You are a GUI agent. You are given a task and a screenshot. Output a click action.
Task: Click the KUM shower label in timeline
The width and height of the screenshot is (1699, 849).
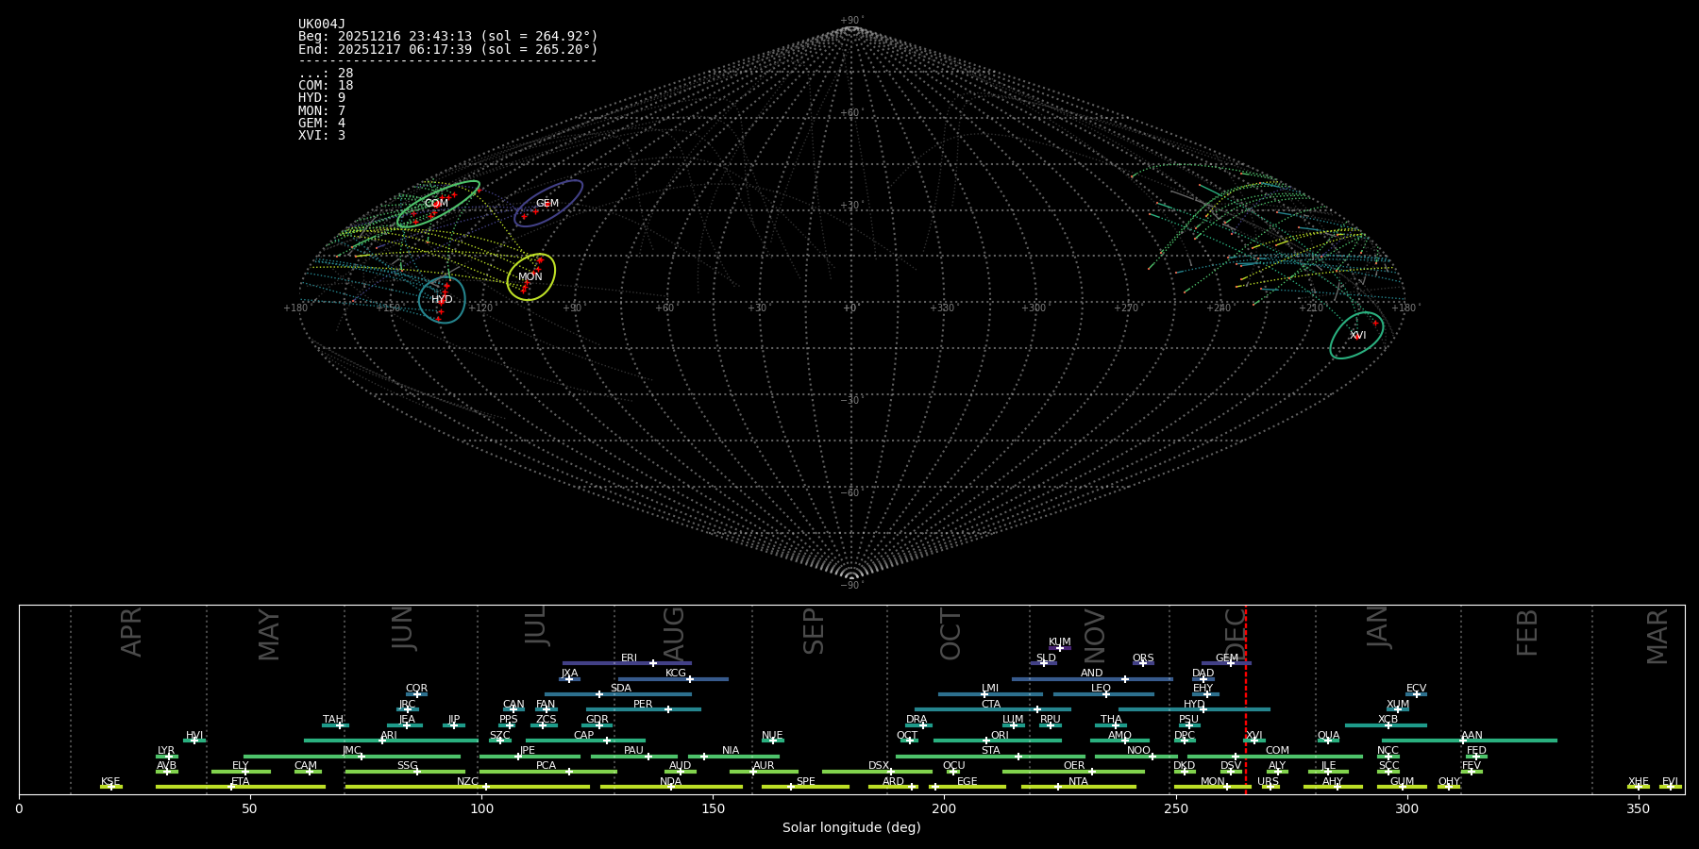point(1060,642)
